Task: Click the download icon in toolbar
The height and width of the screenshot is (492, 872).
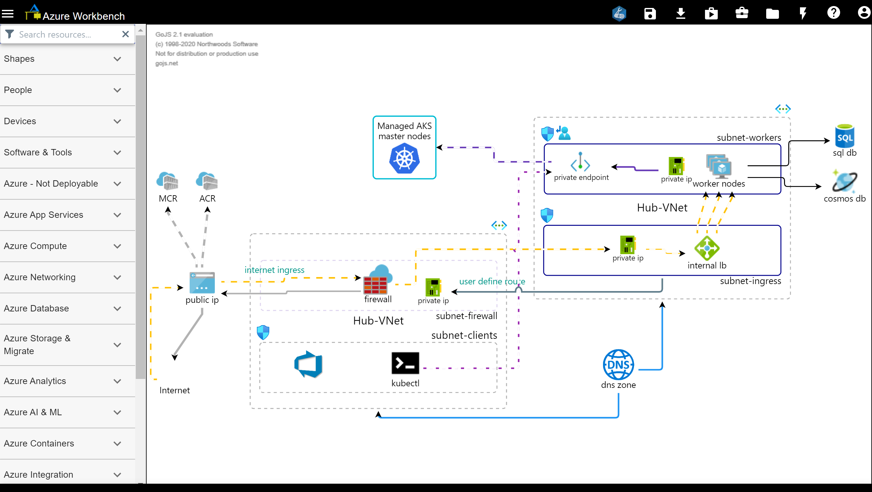Action: click(x=680, y=14)
